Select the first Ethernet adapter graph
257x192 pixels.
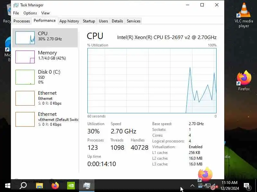click(x=25, y=98)
